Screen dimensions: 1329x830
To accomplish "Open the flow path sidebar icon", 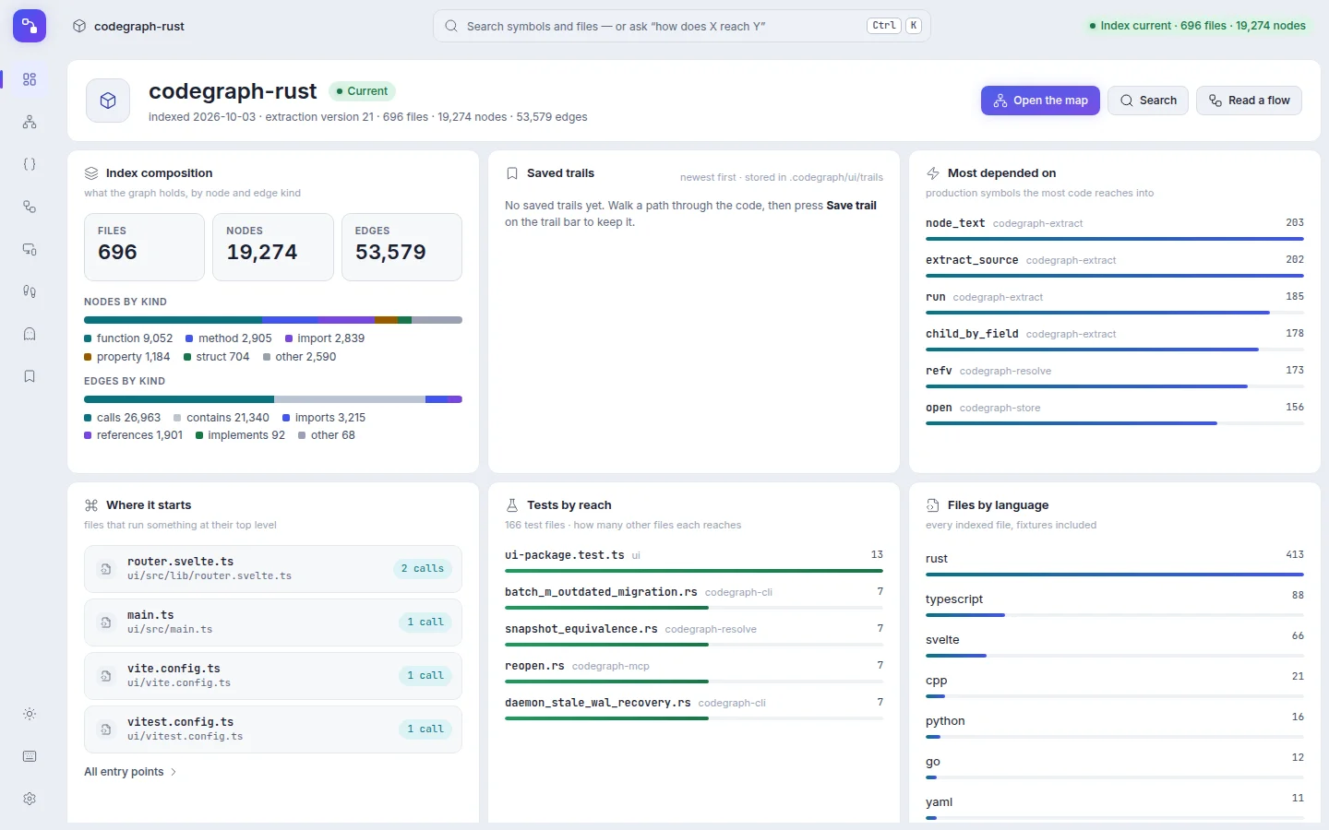I will tap(30, 207).
